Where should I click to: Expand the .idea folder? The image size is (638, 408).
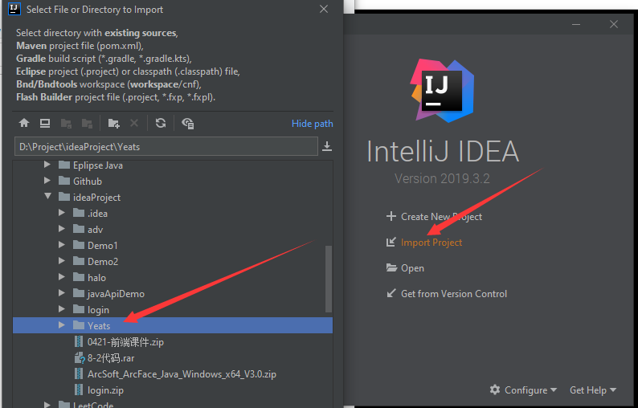coord(62,212)
